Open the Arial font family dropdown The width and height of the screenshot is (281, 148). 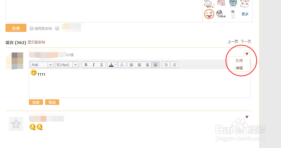(x=42, y=65)
